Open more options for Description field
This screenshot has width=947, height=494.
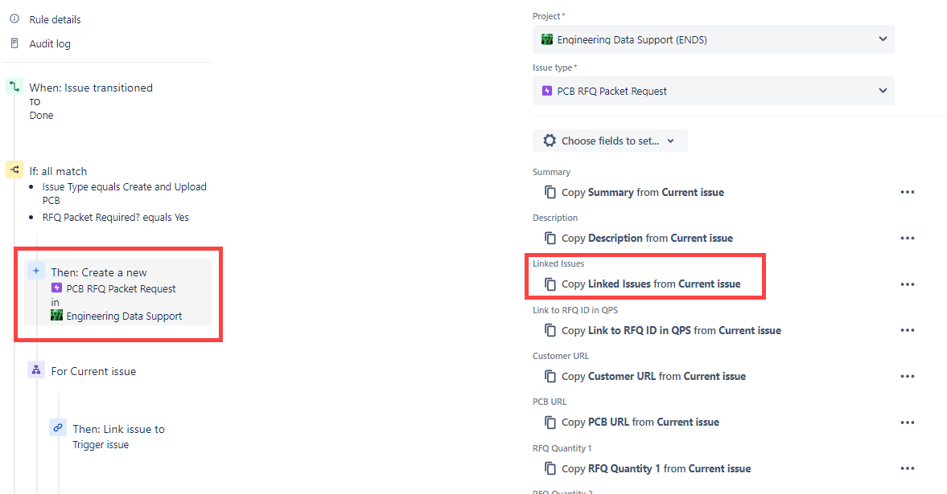point(907,239)
